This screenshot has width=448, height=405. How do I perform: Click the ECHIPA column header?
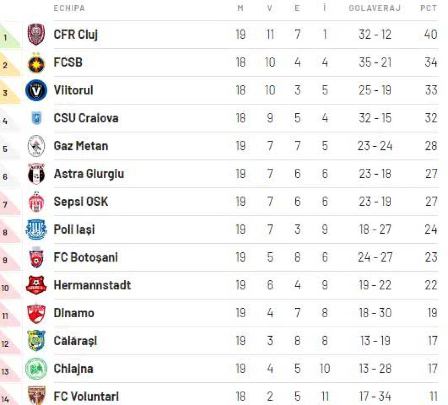pyautogui.click(x=69, y=8)
